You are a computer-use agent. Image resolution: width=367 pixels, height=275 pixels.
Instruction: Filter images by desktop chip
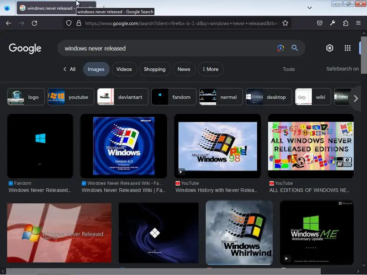pos(269,97)
